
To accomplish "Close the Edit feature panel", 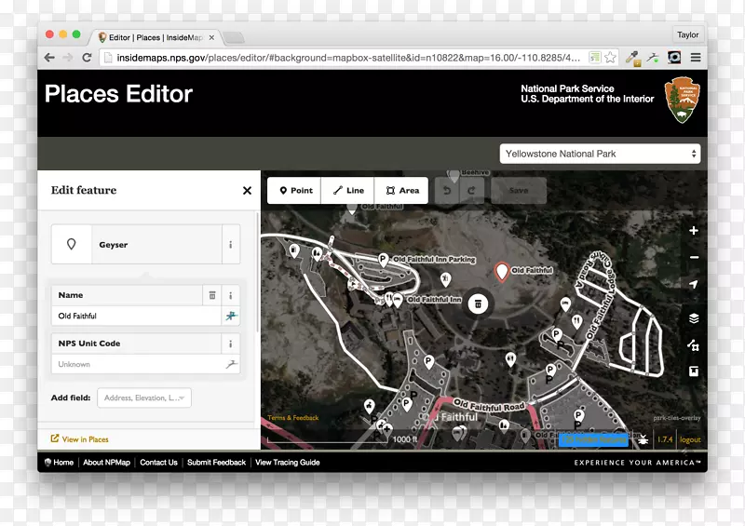I will (247, 190).
